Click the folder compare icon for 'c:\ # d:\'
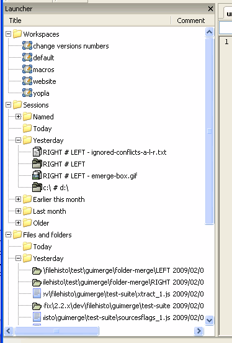The width and height of the screenshot is (232, 343). [37, 188]
